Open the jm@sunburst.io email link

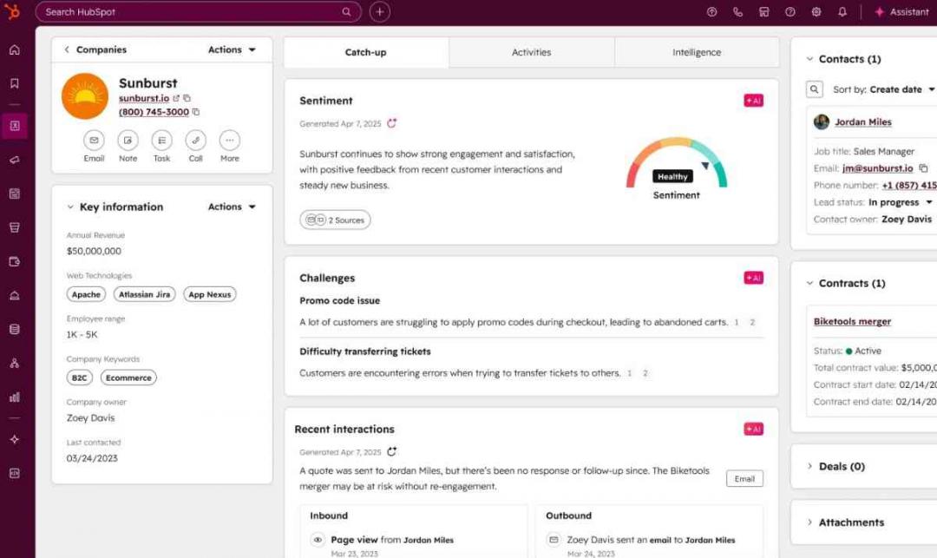(878, 168)
